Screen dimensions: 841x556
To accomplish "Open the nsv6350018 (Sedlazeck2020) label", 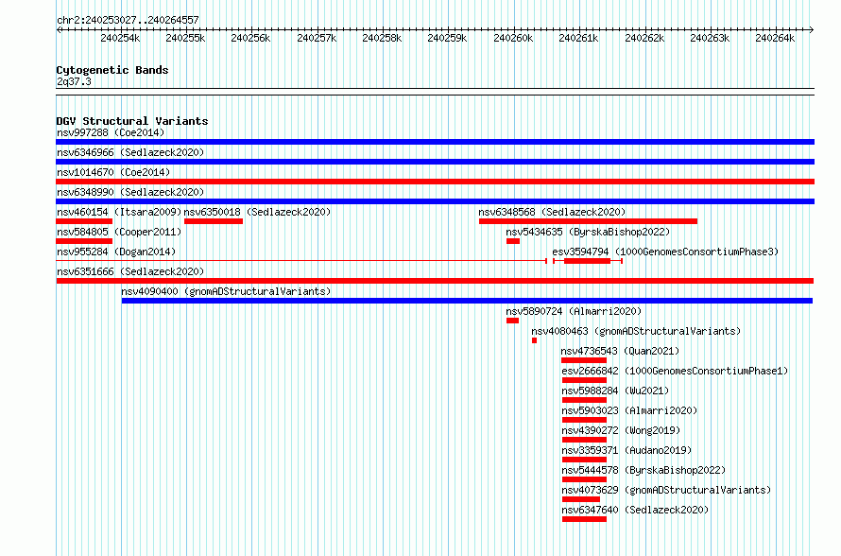I will coord(257,212).
